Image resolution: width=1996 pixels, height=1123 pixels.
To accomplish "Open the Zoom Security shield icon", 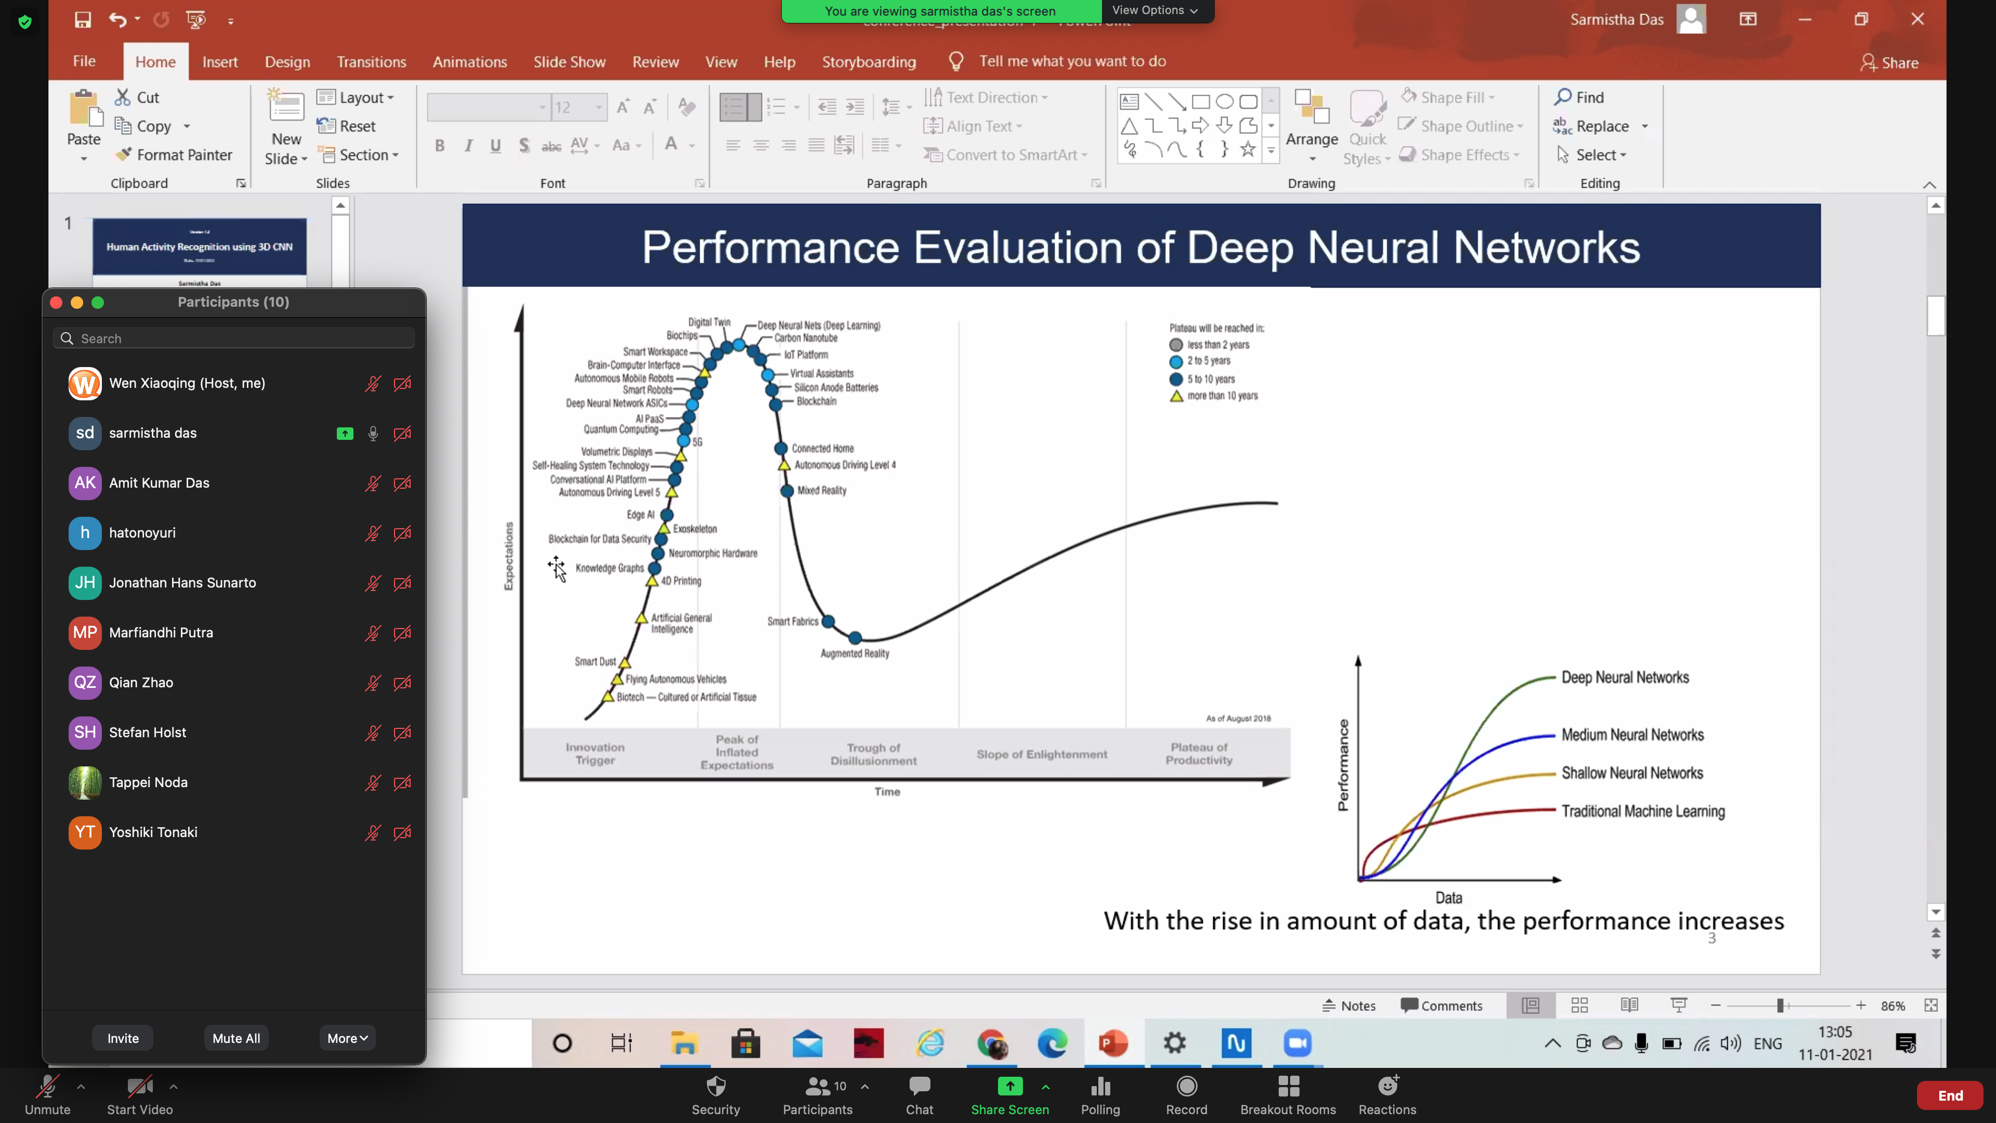I will [x=716, y=1086].
